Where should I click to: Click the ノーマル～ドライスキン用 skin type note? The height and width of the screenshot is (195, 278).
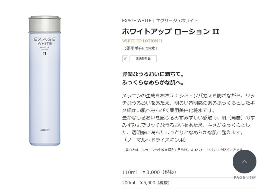tap(154, 140)
